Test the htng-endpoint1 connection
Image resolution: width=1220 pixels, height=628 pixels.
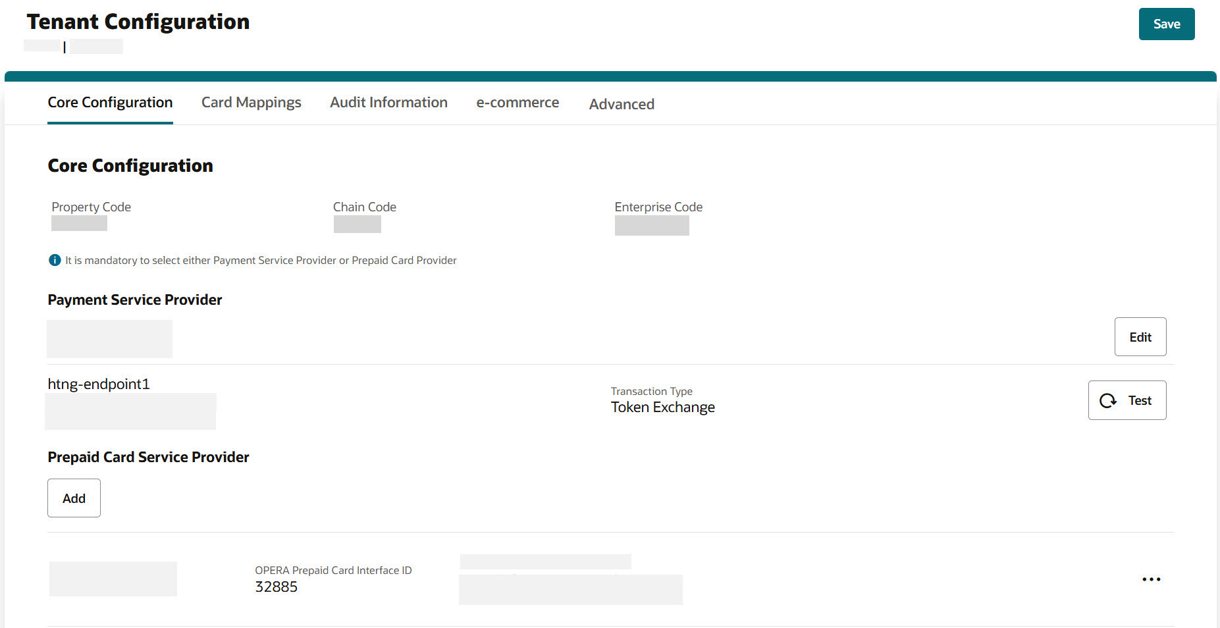click(x=1127, y=400)
